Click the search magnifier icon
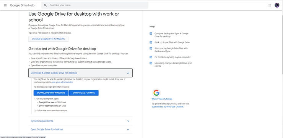Viewport: 283px width, 138px height. point(46,5)
